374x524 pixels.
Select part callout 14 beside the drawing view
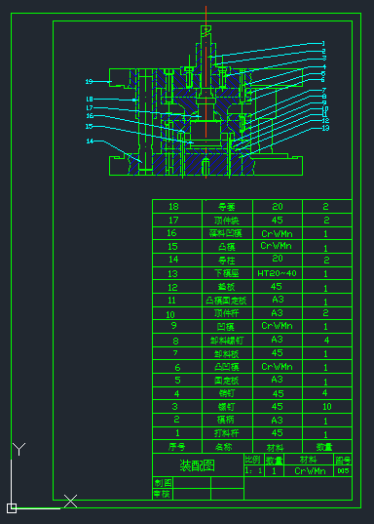(x=90, y=141)
